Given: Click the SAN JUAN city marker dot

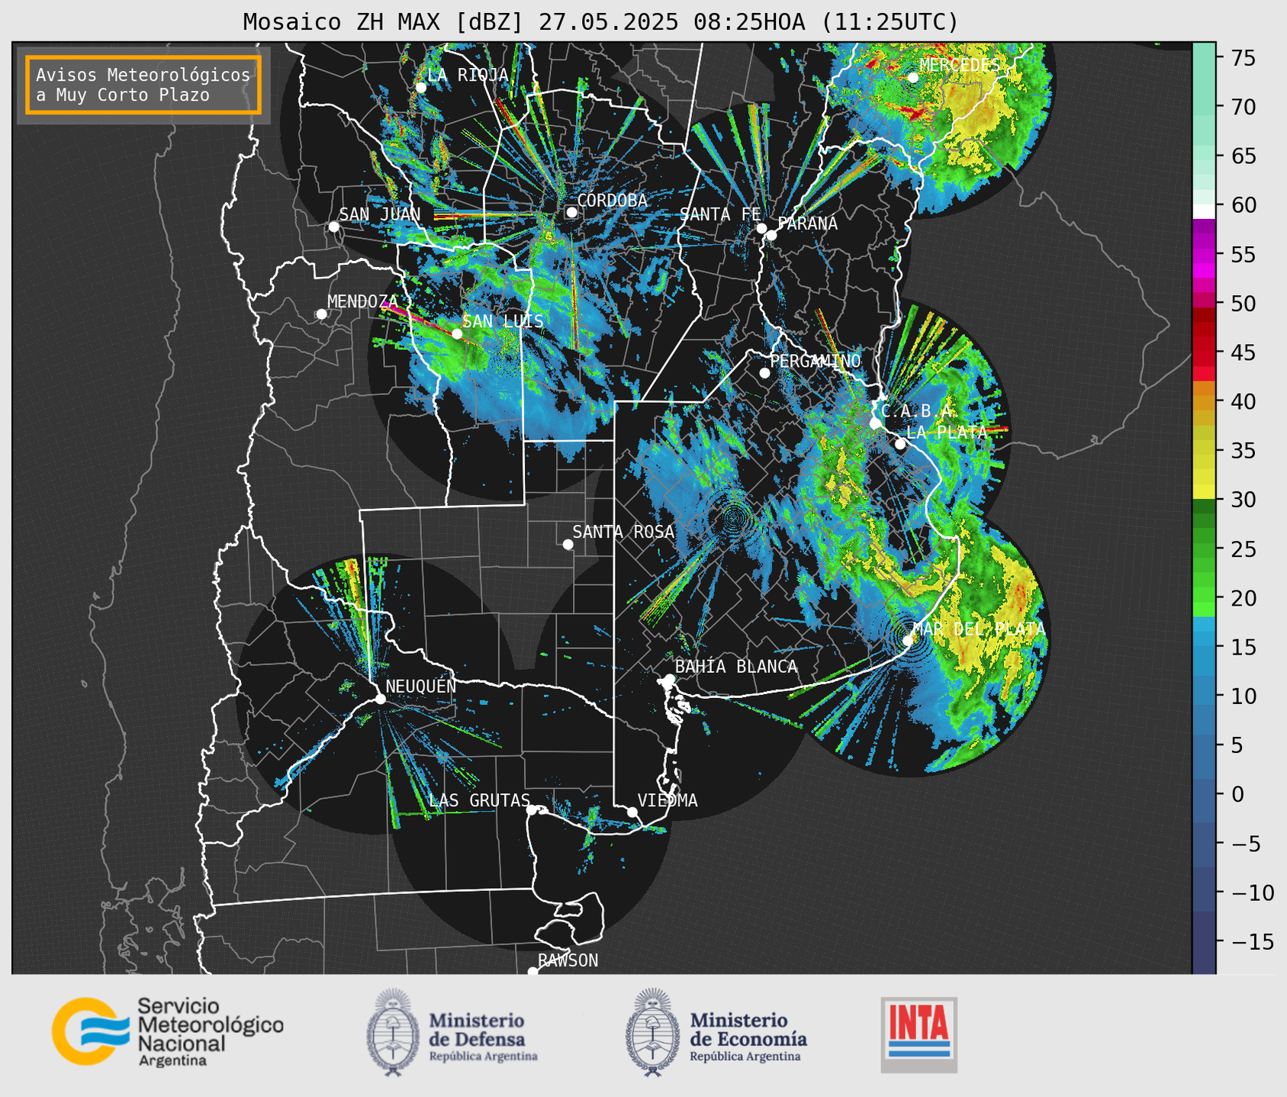Looking at the screenshot, I should [x=333, y=227].
